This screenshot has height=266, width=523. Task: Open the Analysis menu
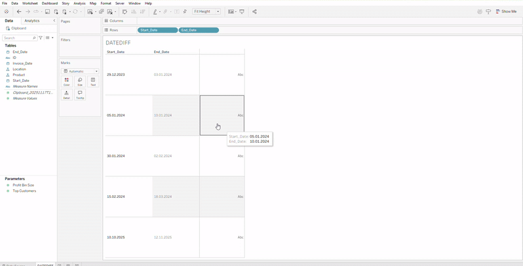79,3
